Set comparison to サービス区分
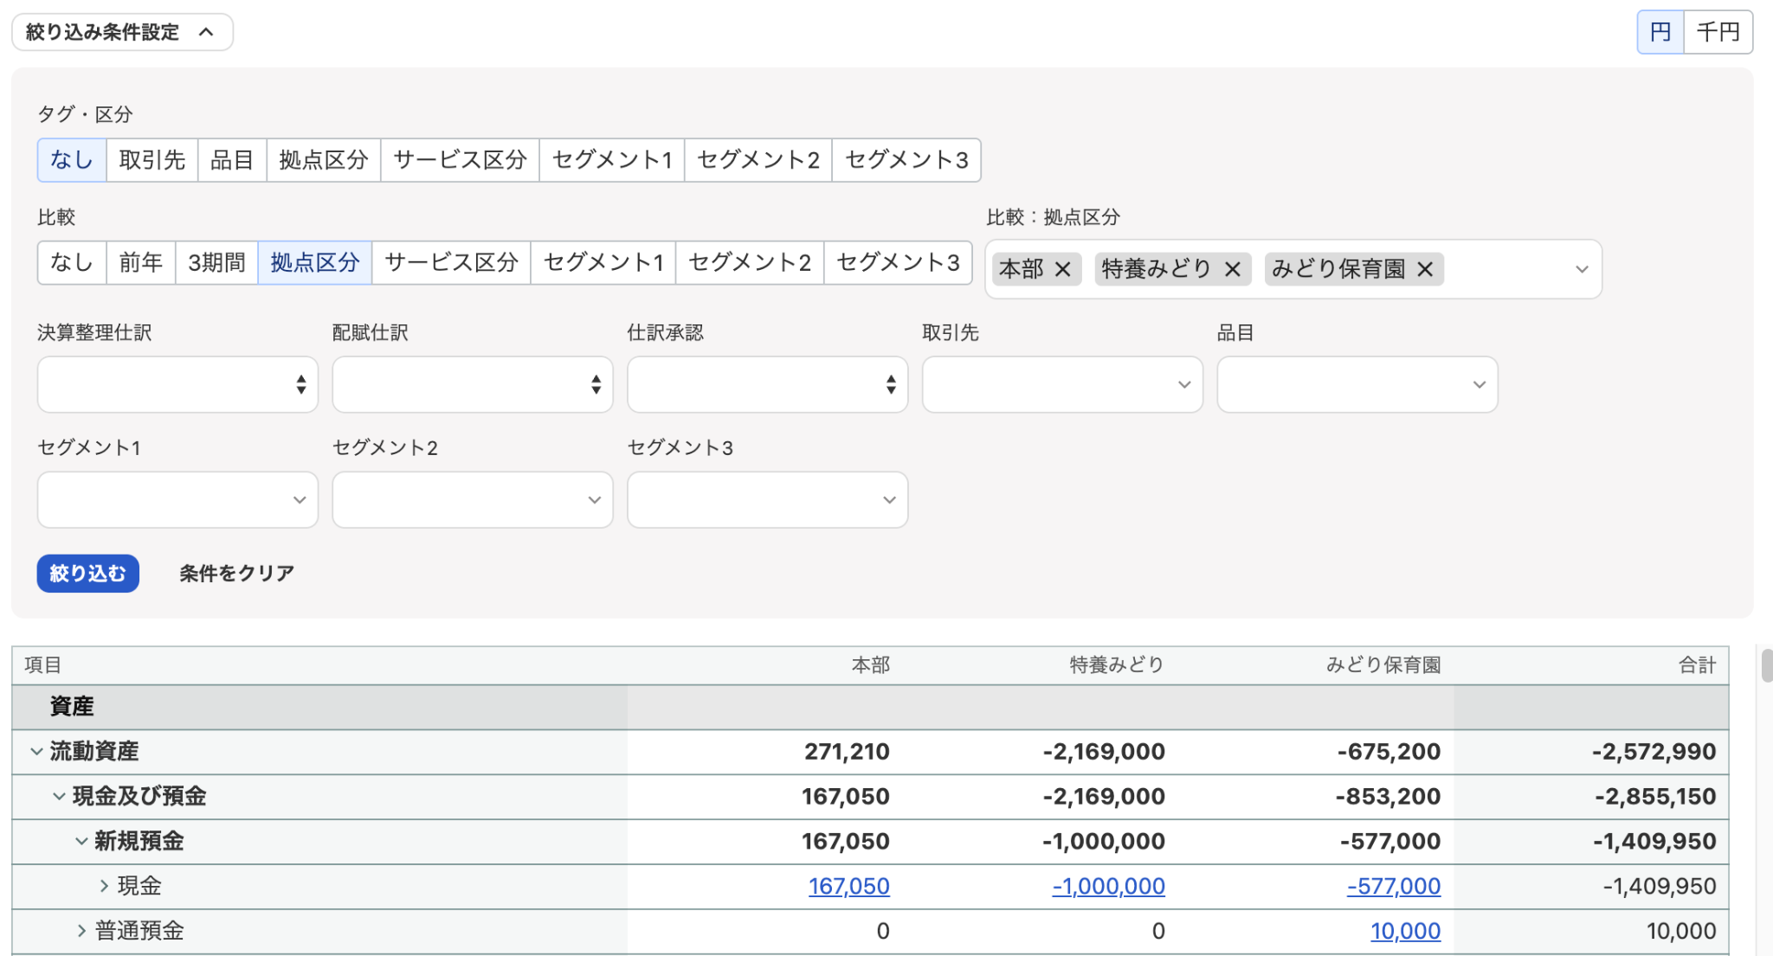The width and height of the screenshot is (1773, 956). coord(451,263)
